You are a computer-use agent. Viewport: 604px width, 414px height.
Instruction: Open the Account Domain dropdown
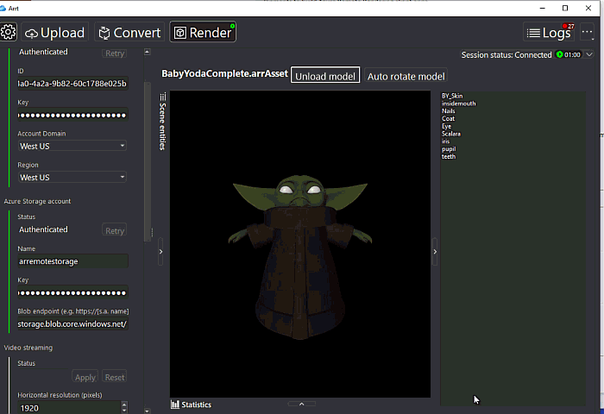coord(72,146)
